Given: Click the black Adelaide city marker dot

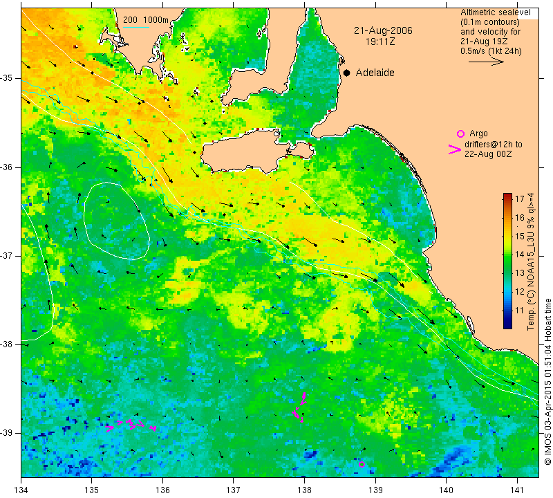Looking at the screenshot, I should 347,73.
